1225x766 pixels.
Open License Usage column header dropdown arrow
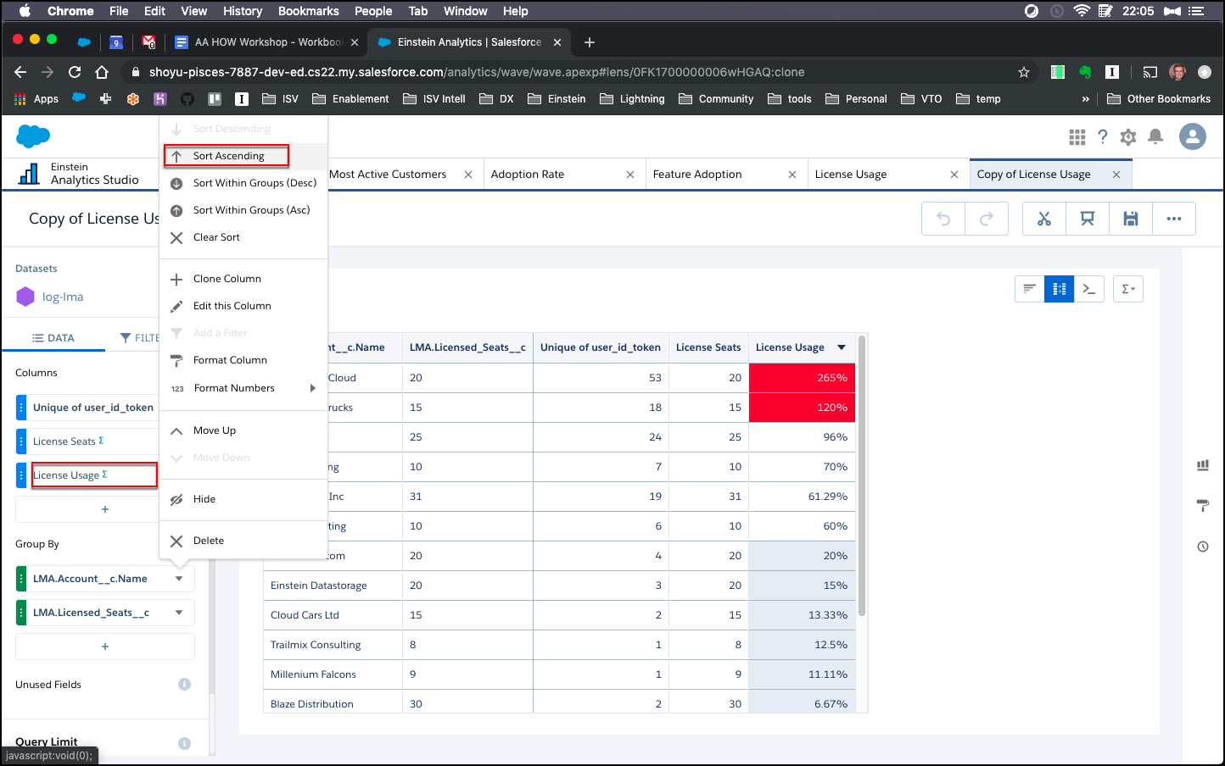point(842,347)
